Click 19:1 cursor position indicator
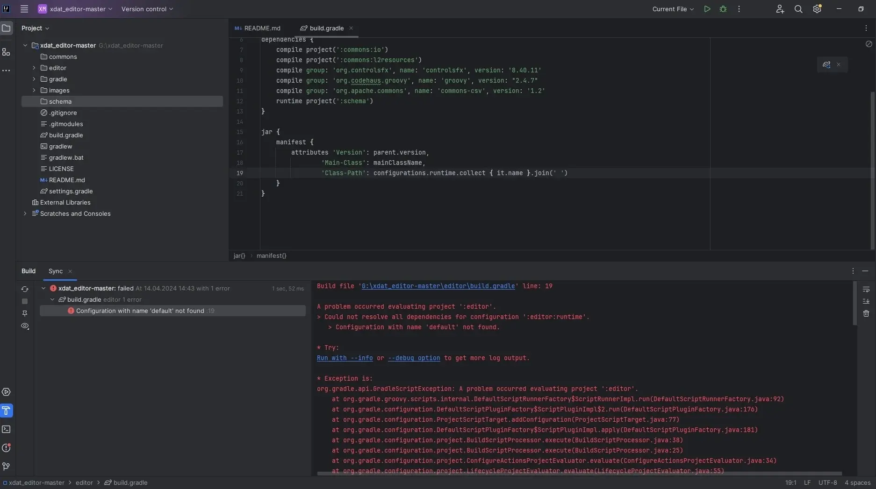The height and width of the screenshot is (489, 876). point(790,482)
